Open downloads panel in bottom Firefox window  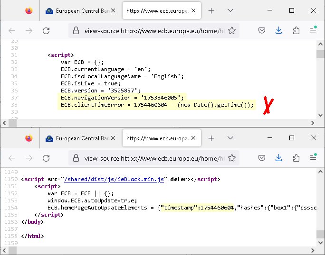coord(279,157)
